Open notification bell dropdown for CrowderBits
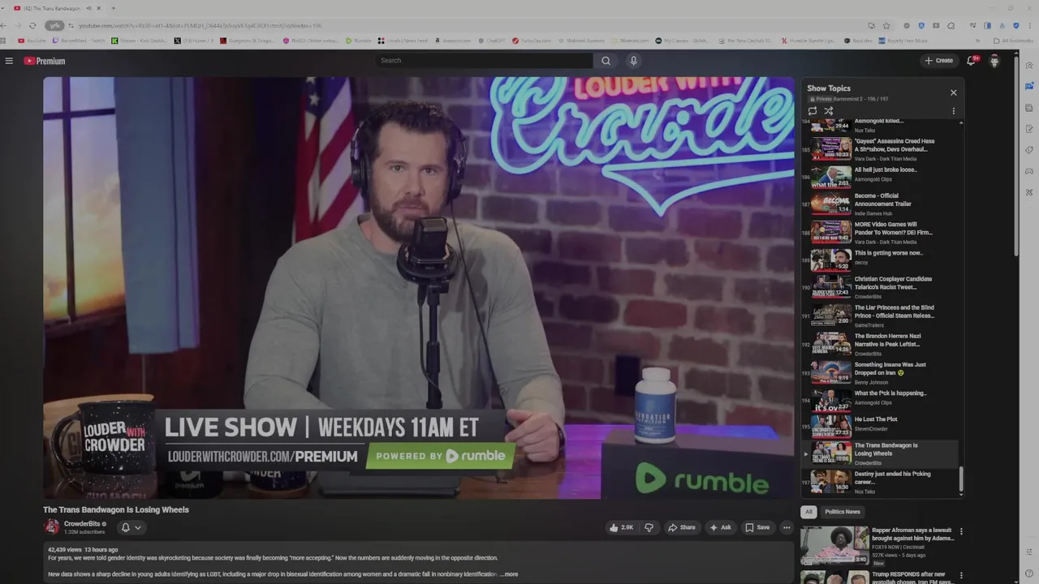The height and width of the screenshot is (584, 1039). coord(131,527)
